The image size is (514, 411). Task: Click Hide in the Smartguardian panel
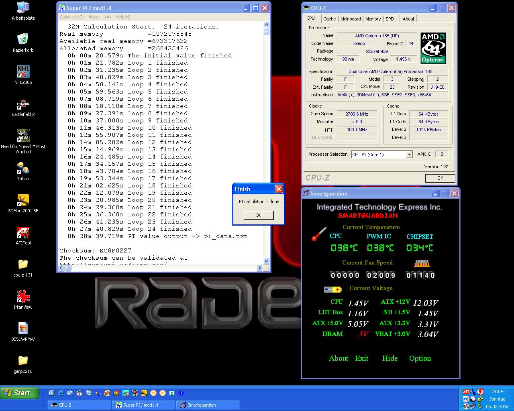(x=390, y=358)
